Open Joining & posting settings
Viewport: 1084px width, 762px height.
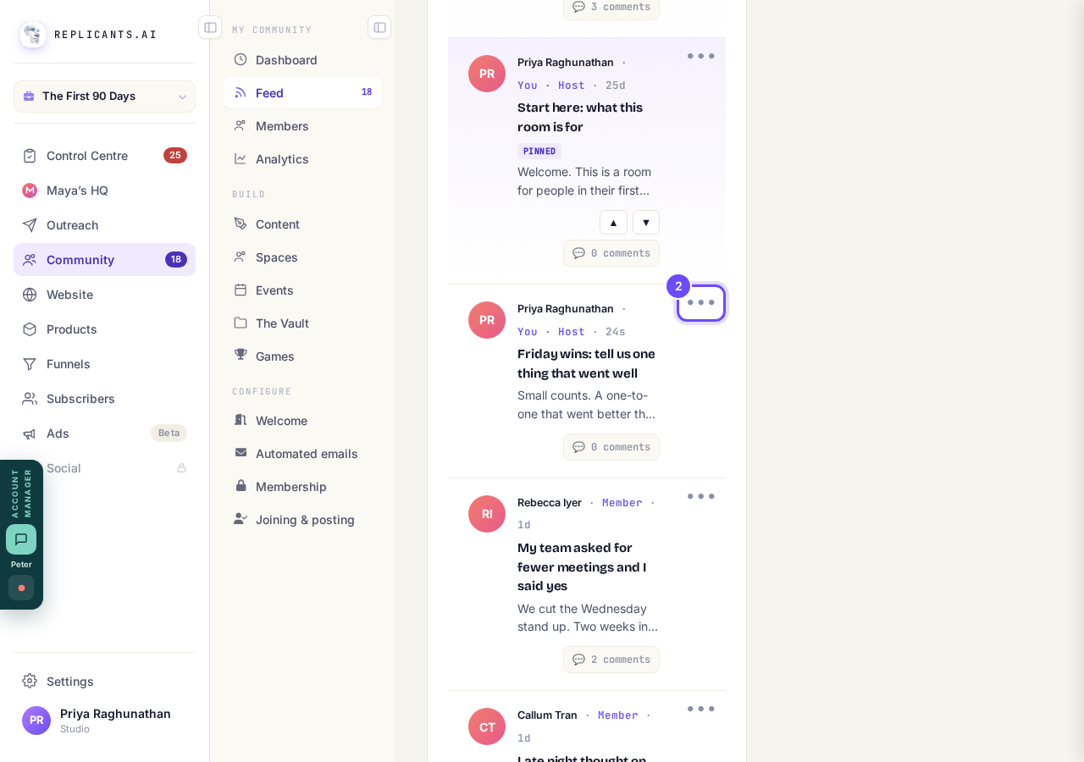302,520
